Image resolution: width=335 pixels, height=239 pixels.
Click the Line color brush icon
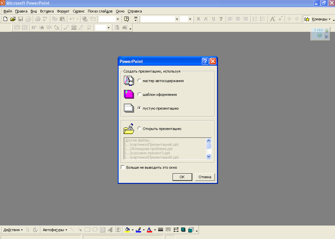pyautogui.click(x=138, y=230)
